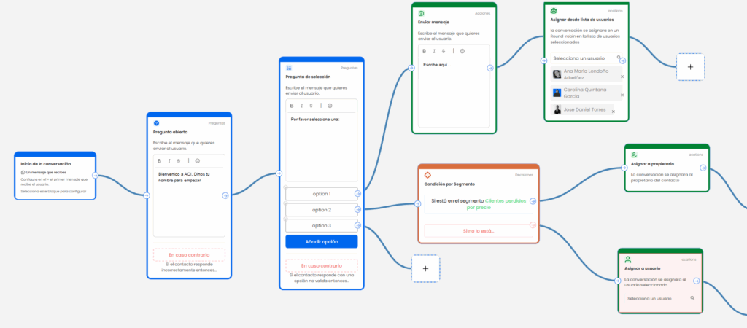This screenshot has height=328, width=747.
Task: Click plus placeholder after Asignar desde lista
Action: tap(690, 66)
